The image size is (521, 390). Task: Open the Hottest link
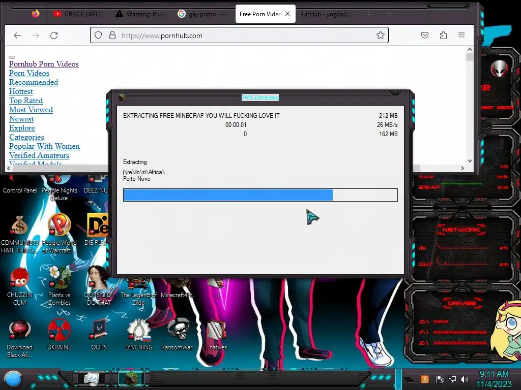coord(21,91)
